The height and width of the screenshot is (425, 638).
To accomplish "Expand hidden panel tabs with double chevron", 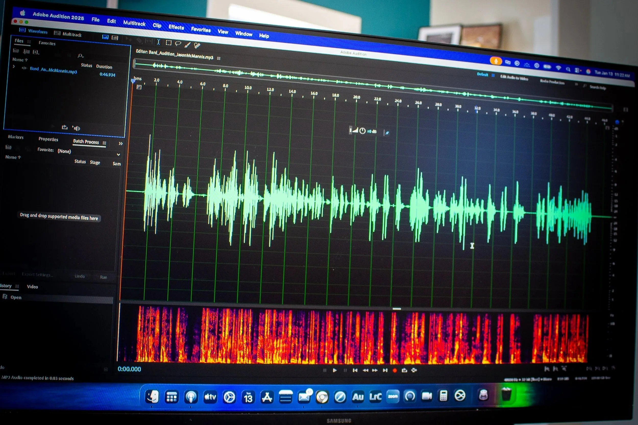I will coord(121,143).
